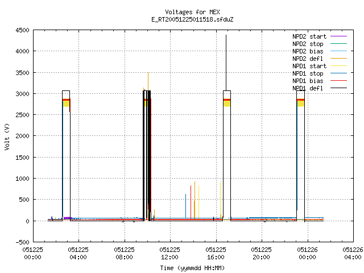Click the purple NPD2 start legend line
364x273 pixels.
pos(338,36)
